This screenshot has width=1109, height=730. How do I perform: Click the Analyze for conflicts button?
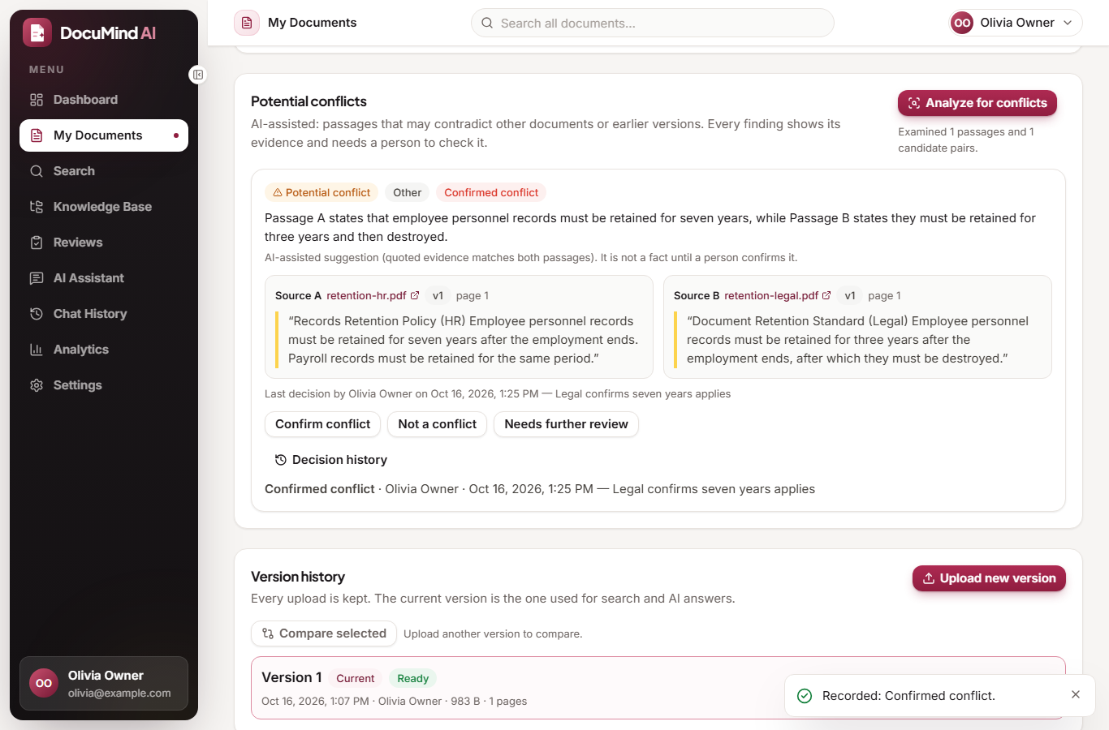click(x=977, y=103)
